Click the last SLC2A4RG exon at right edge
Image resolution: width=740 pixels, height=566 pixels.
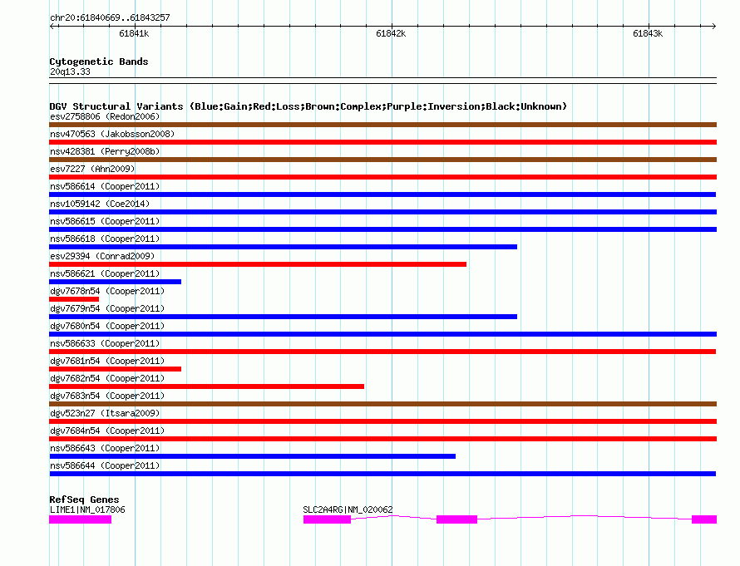[x=704, y=519]
